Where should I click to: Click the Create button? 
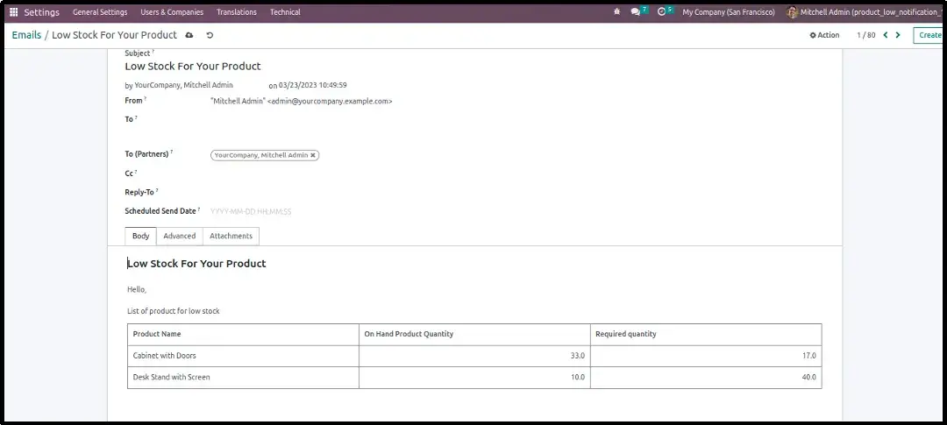[929, 35]
